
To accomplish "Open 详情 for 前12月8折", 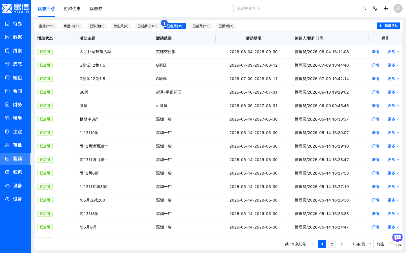I will (x=375, y=214).
